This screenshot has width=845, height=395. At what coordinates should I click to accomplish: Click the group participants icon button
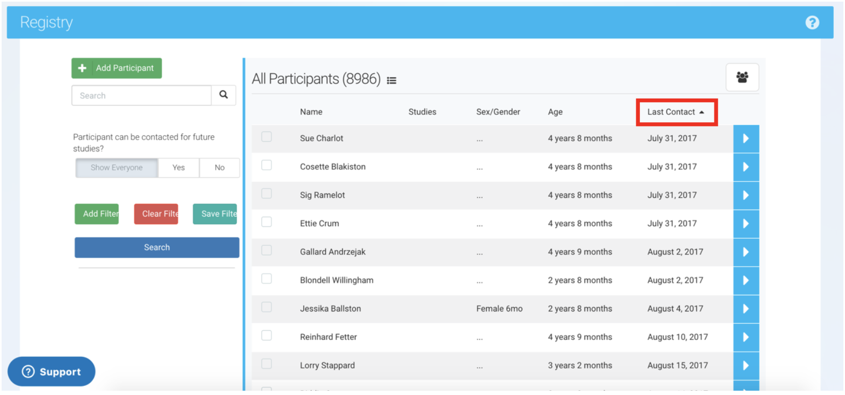tap(742, 78)
